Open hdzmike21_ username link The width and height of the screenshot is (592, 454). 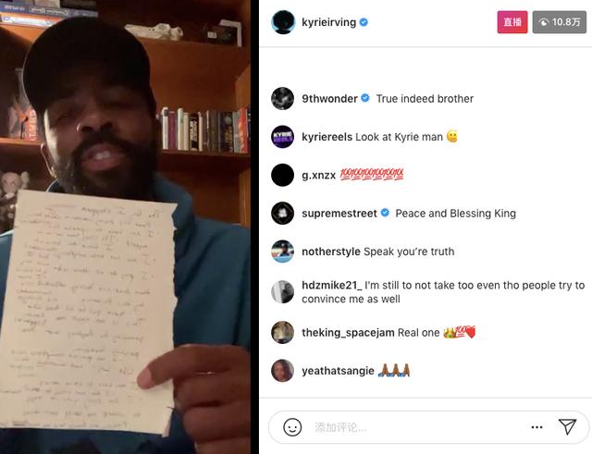pyautogui.click(x=332, y=286)
